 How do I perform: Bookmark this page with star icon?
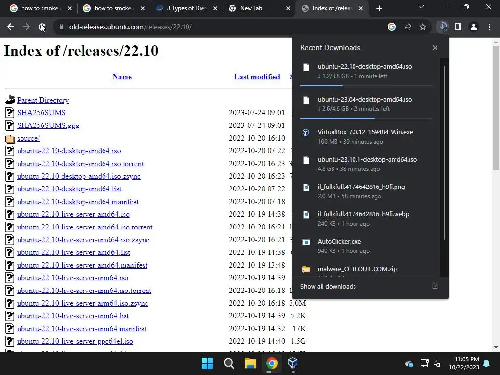(x=423, y=27)
